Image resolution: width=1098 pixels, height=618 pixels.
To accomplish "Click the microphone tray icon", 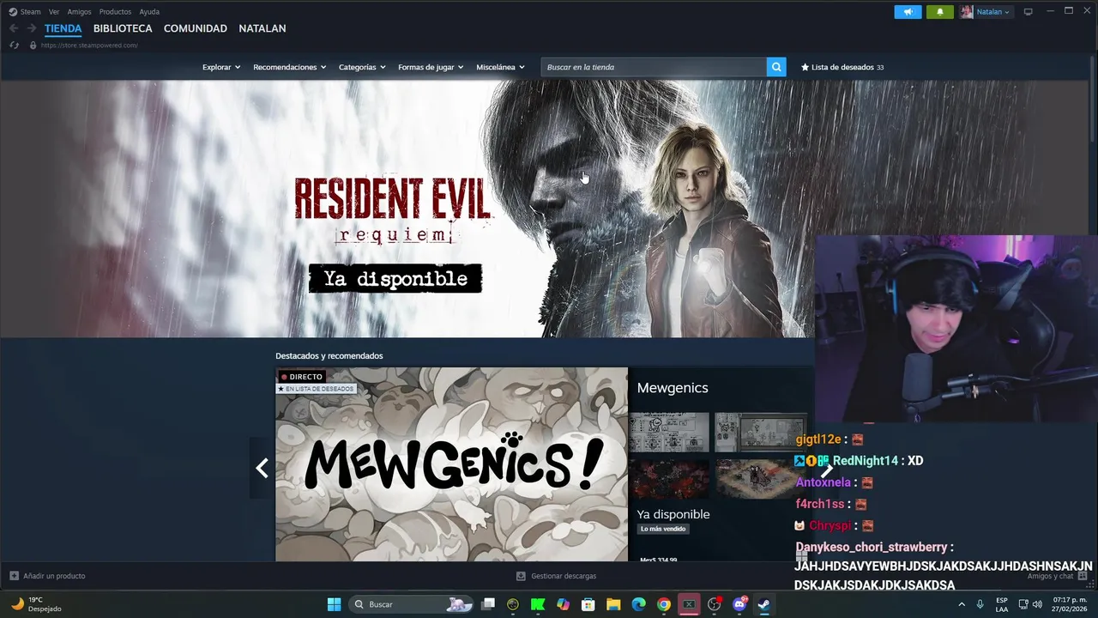I will pyautogui.click(x=980, y=604).
